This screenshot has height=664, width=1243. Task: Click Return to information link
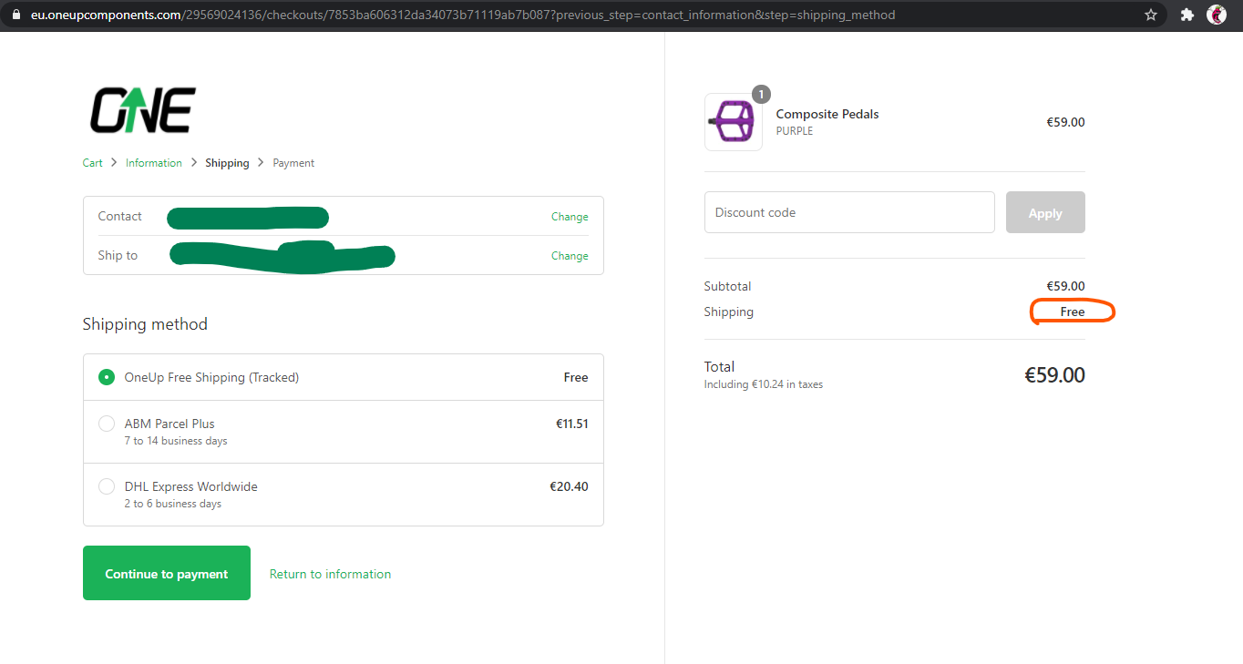coord(330,574)
